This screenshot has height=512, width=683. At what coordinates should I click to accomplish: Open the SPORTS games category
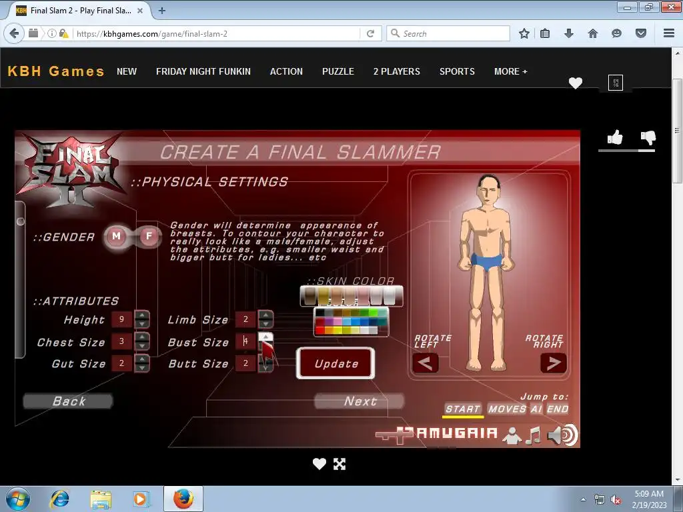(x=457, y=71)
